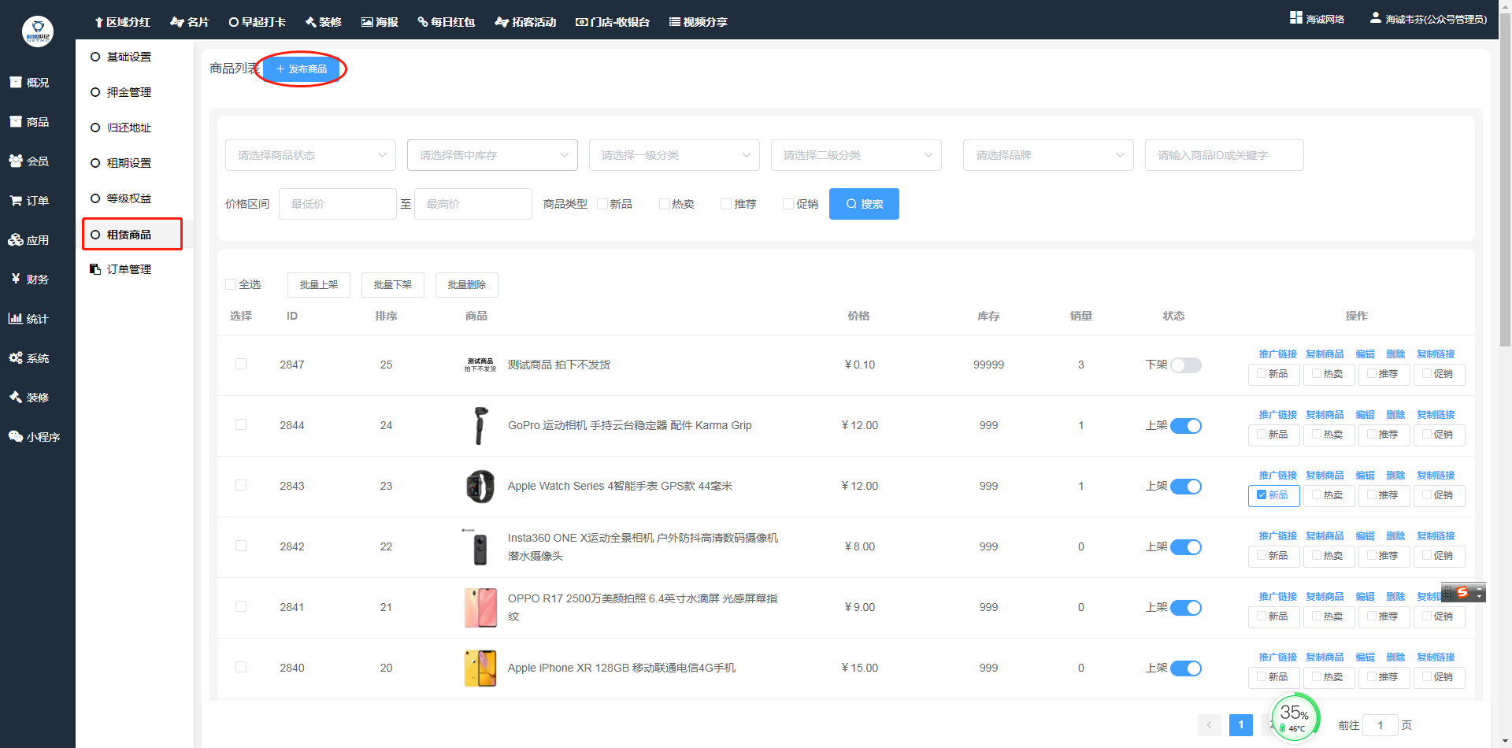Click the 发布商品 publish button
1512x748 pixels.
tap(302, 69)
